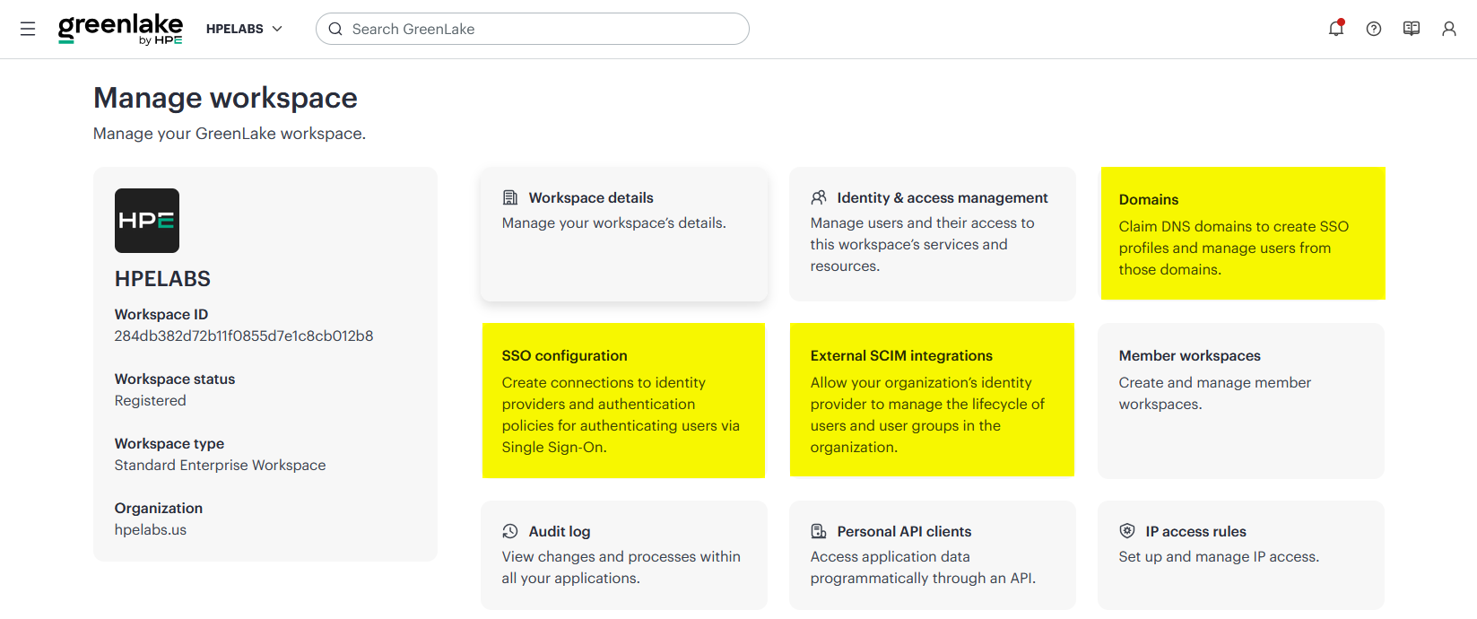The height and width of the screenshot is (619, 1477).
Task: Open Identity & access management card
Action: 933,234
